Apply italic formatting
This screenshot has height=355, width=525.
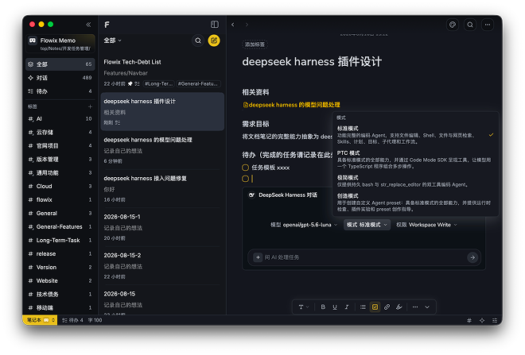click(347, 307)
